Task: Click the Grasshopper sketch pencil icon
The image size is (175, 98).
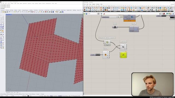Action: click(x=104, y=14)
